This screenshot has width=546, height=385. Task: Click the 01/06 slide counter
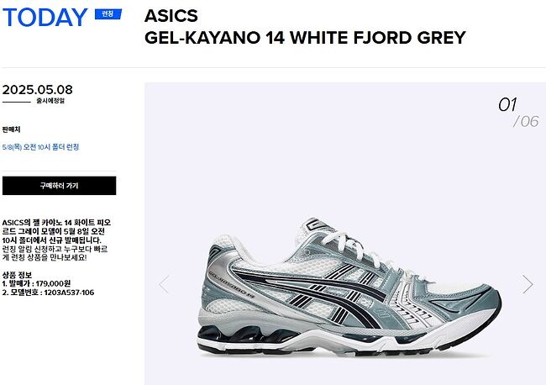click(518, 112)
